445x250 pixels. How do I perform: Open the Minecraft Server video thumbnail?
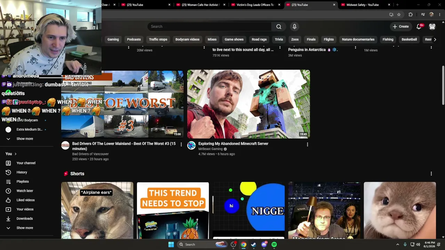tap(249, 104)
